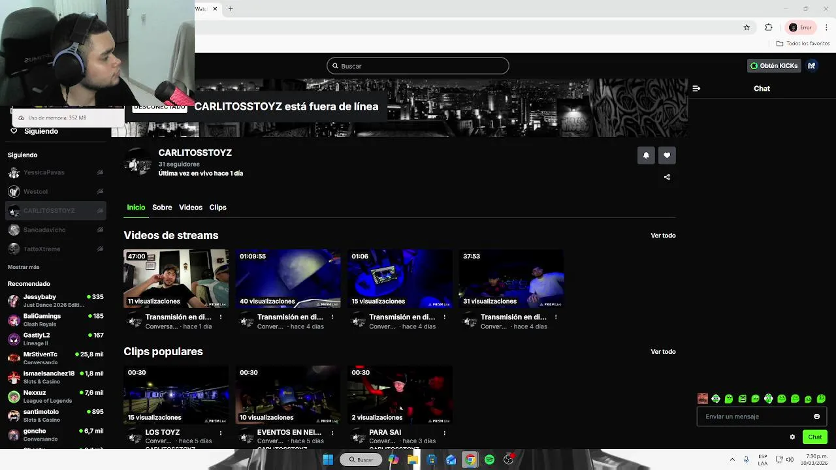The width and height of the screenshot is (836, 470).
Task: Click Ver todo for Videos de streams
Action: [x=663, y=236]
